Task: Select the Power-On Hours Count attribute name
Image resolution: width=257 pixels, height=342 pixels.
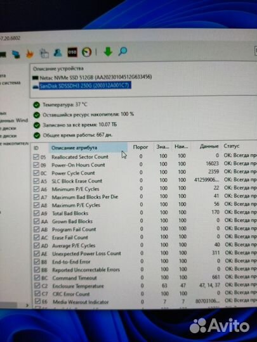Action: 78,165
